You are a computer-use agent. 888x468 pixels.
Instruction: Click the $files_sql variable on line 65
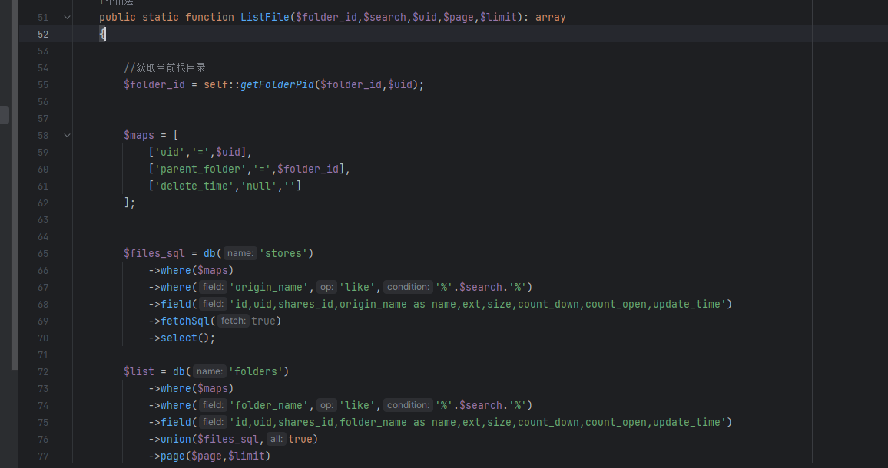(154, 253)
